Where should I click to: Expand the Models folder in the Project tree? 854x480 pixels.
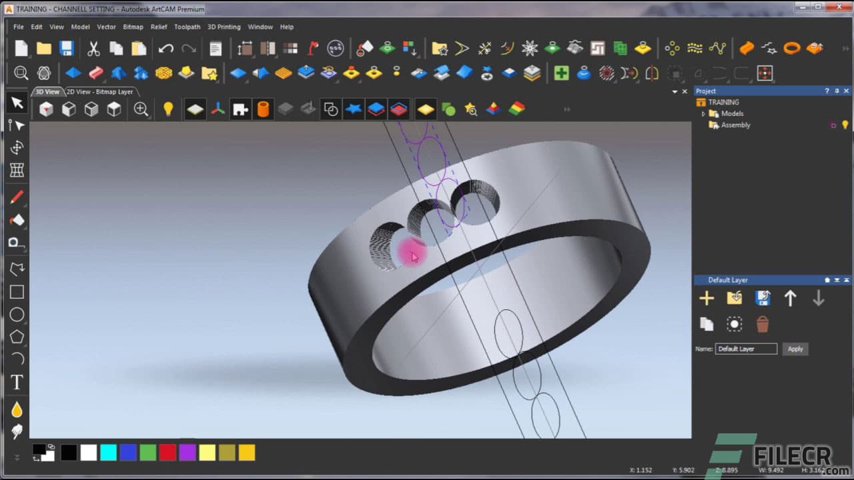coord(703,113)
